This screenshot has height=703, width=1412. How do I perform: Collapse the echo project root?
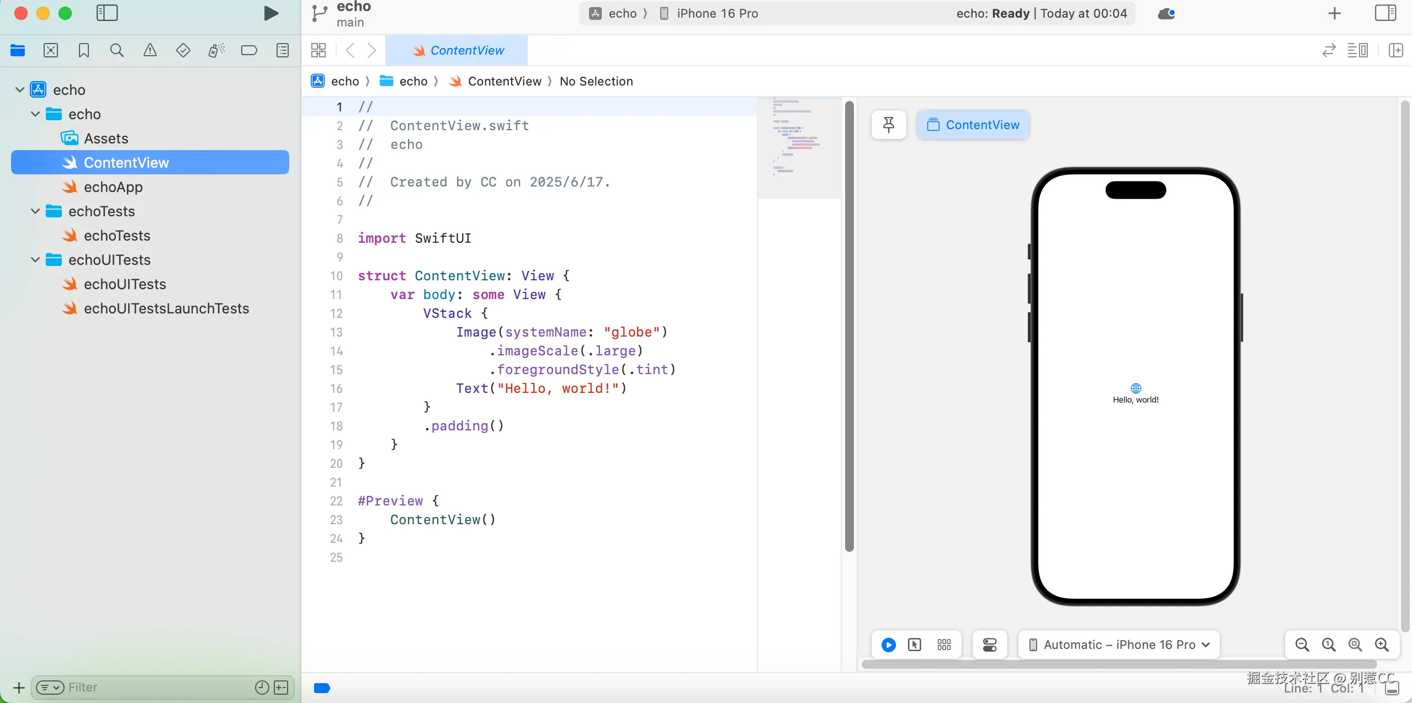click(x=20, y=89)
